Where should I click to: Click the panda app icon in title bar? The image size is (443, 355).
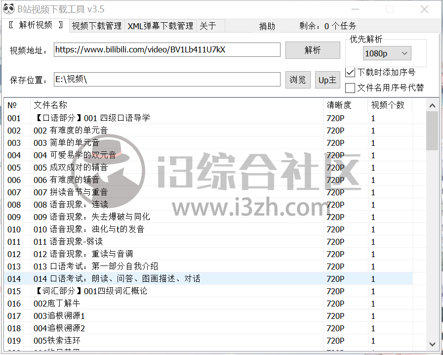point(8,9)
